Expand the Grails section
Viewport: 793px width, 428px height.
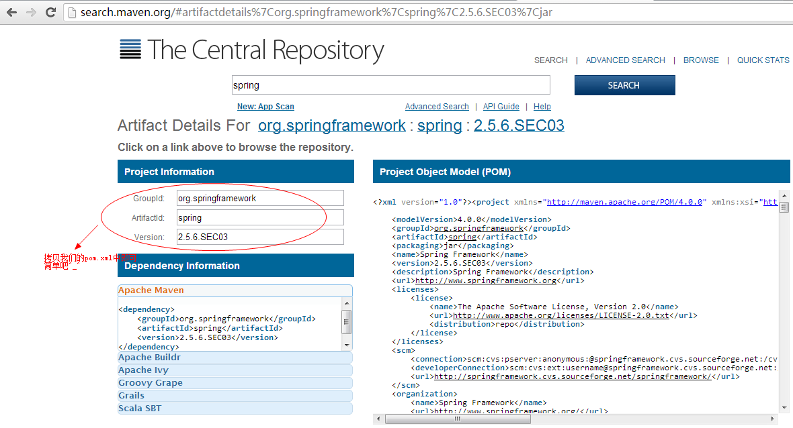[x=235, y=396]
